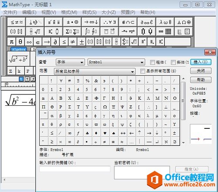Select the ↔ double arrow symbol in grid
This screenshot has width=218, height=192.
(x=123, y=133)
